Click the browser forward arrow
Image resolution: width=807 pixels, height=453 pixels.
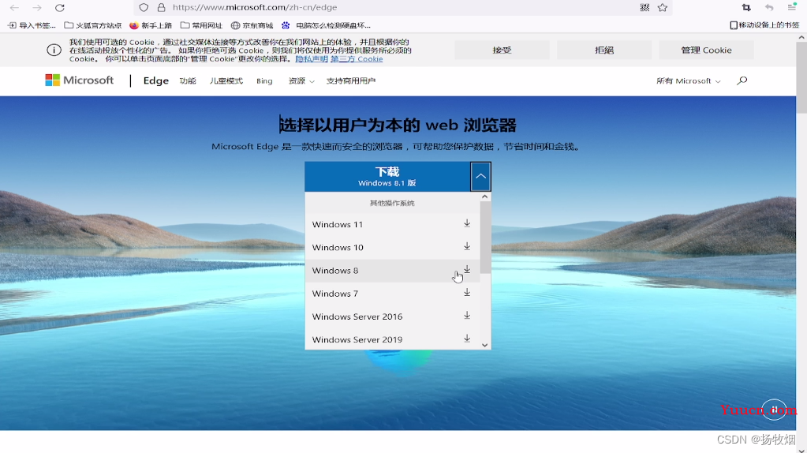(37, 8)
